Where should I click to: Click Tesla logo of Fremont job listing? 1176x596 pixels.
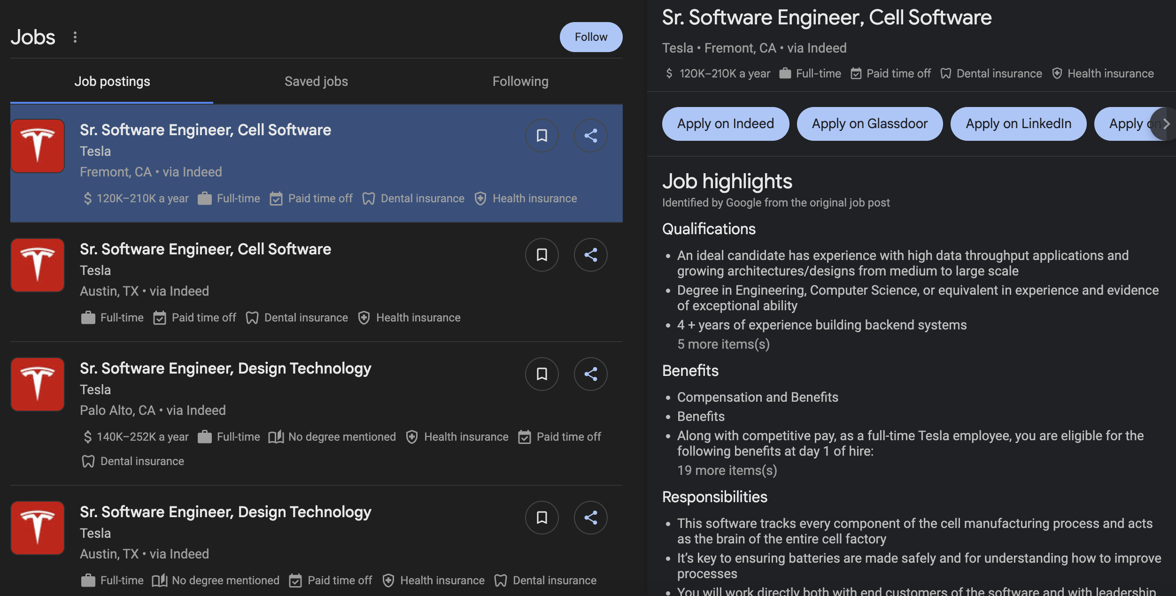tap(38, 146)
